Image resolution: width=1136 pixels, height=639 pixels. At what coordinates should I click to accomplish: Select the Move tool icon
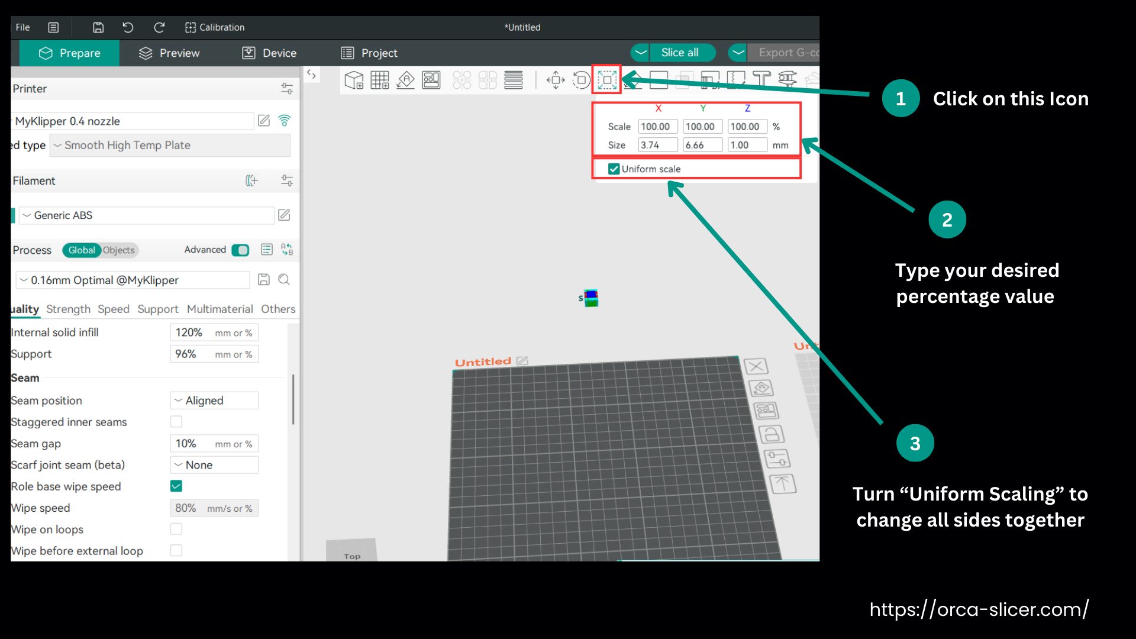(x=556, y=80)
